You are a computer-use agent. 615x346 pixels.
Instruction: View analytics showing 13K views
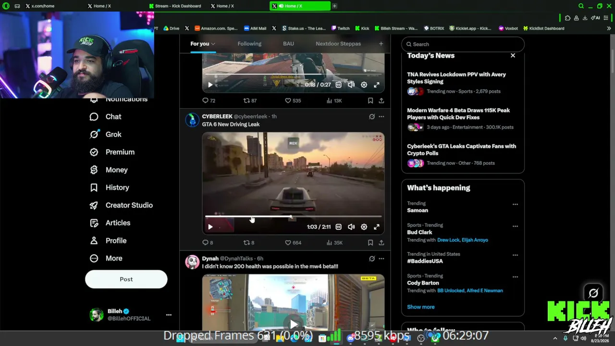coord(334,100)
